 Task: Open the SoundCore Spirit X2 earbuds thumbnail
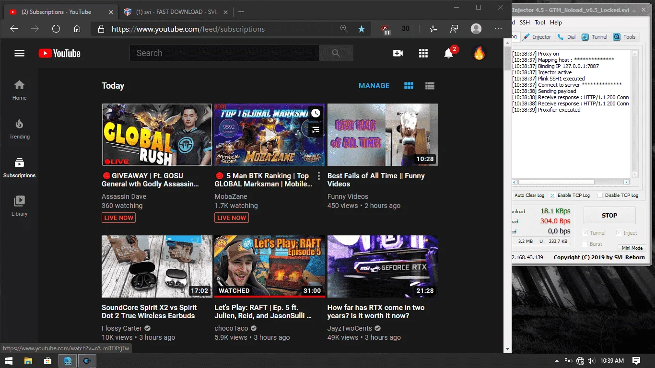click(157, 266)
